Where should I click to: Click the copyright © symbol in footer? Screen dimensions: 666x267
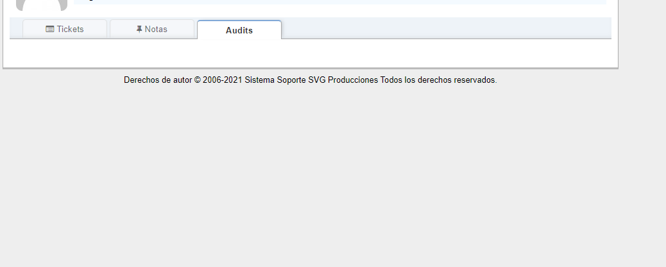[x=198, y=80]
